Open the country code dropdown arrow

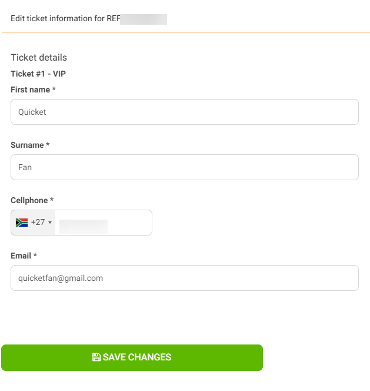[50, 223]
